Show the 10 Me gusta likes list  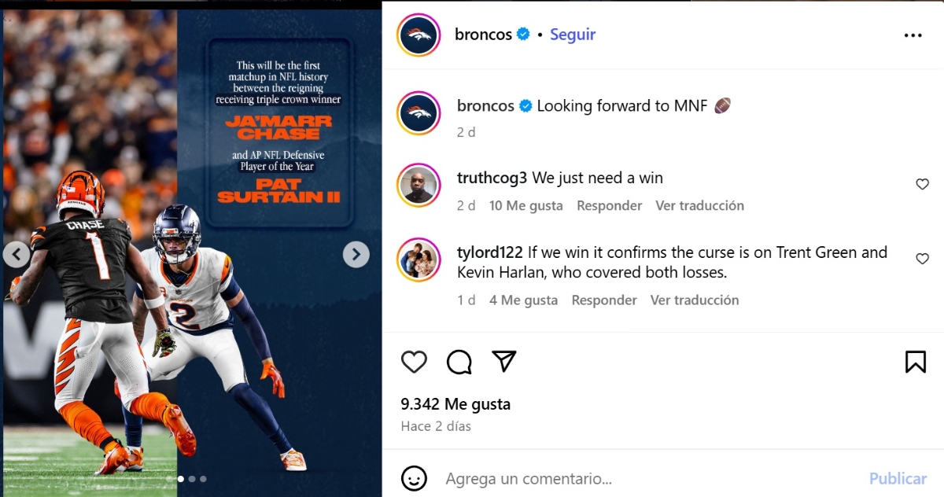click(525, 205)
